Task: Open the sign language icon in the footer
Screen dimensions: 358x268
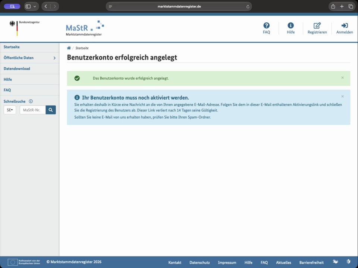Action: coord(335,262)
